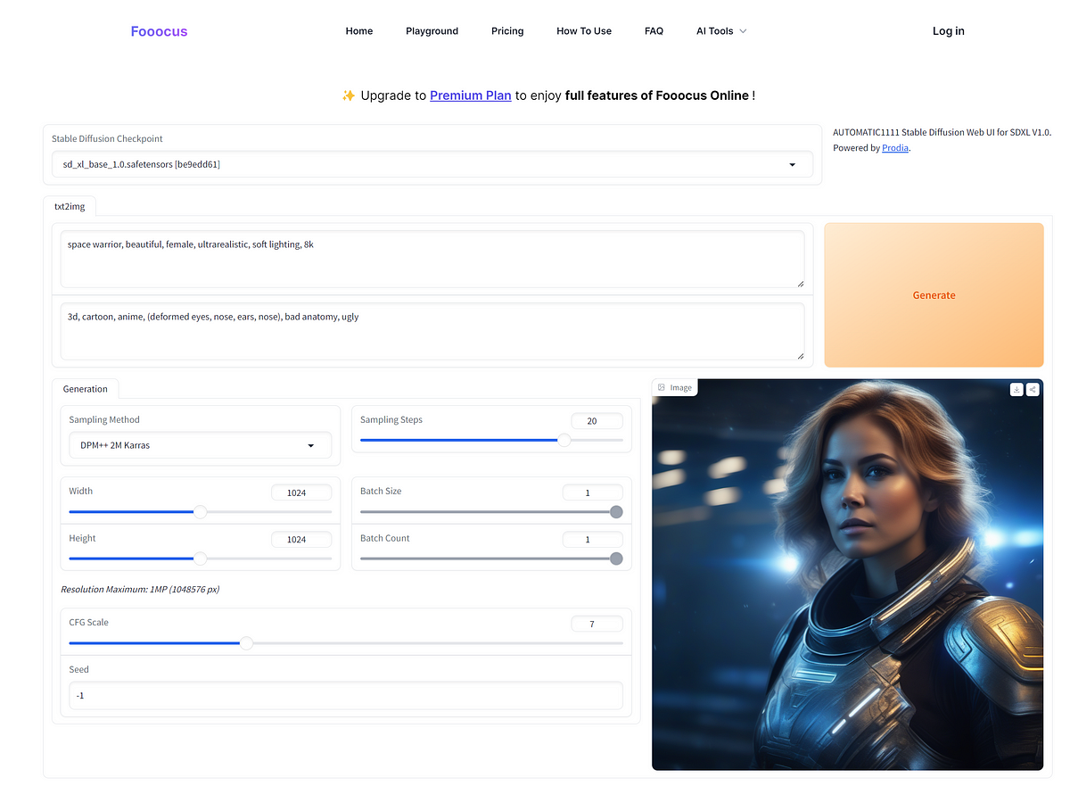
Task: Click the Batch Size number field
Action: 592,492
